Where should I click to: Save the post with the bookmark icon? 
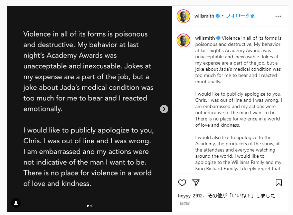[x=278, y=183]
